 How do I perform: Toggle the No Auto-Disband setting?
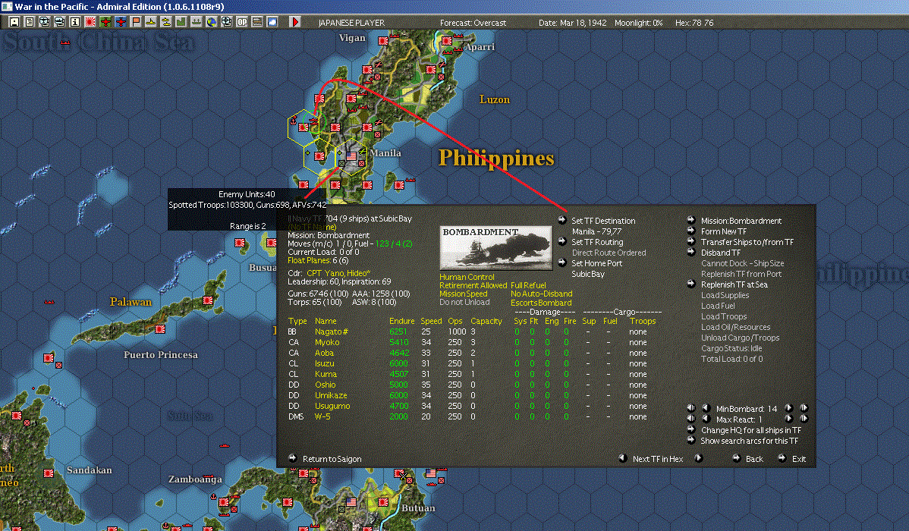point(542,294)
